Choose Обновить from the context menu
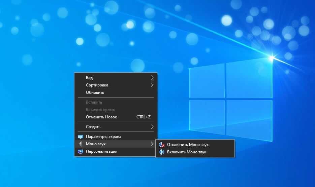The width and height of the screenshot is (315, 187). (95, 92)
